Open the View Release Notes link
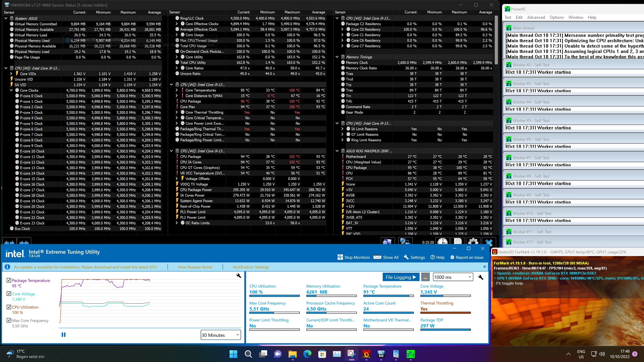Image resolution: width=644 pixels, height=362 pixels. click(195, 267)
